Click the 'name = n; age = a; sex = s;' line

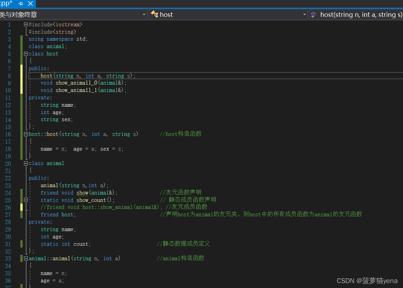(x=82, y=149)
